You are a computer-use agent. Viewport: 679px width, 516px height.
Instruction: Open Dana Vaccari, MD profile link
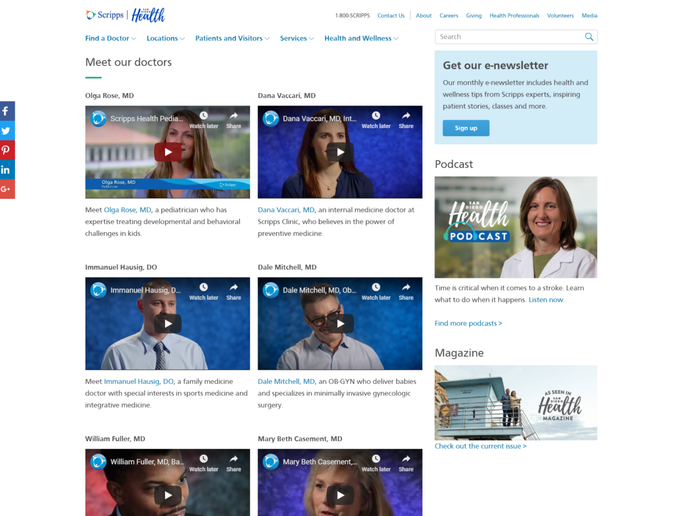286,210
